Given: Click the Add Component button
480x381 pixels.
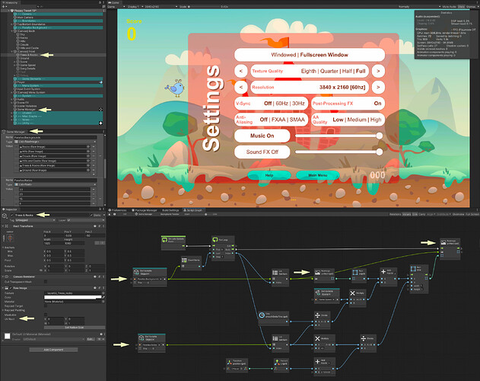Looking at the screenshot, I should [53, 350].
